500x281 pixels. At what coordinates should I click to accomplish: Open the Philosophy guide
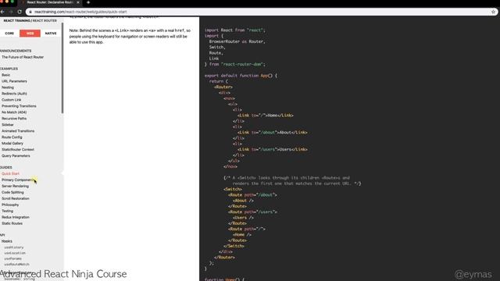10,205
